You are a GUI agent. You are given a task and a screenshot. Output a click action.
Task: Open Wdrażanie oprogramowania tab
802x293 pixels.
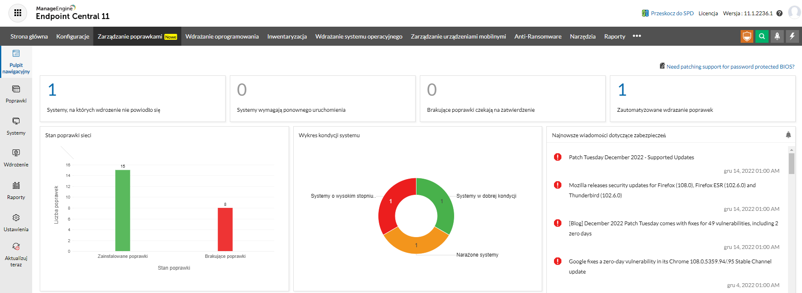[222, 36]
